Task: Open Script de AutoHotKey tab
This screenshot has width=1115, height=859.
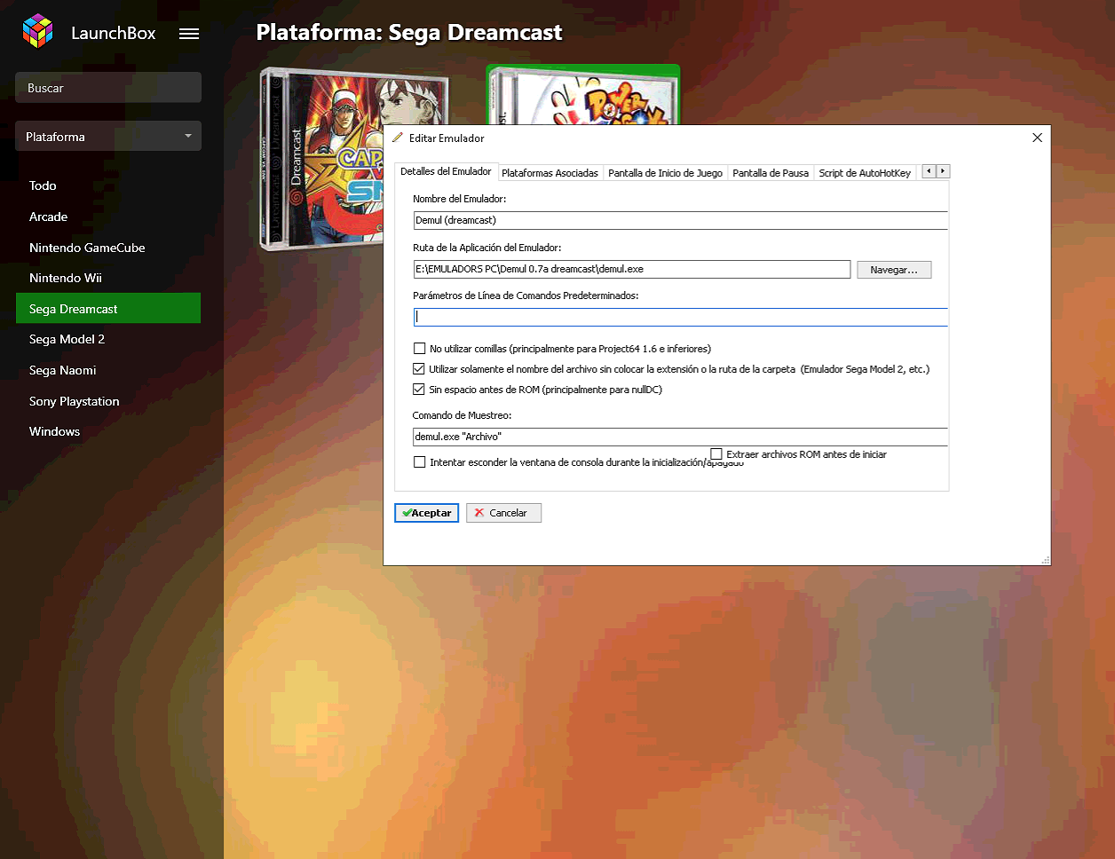Action: [865, 173]
